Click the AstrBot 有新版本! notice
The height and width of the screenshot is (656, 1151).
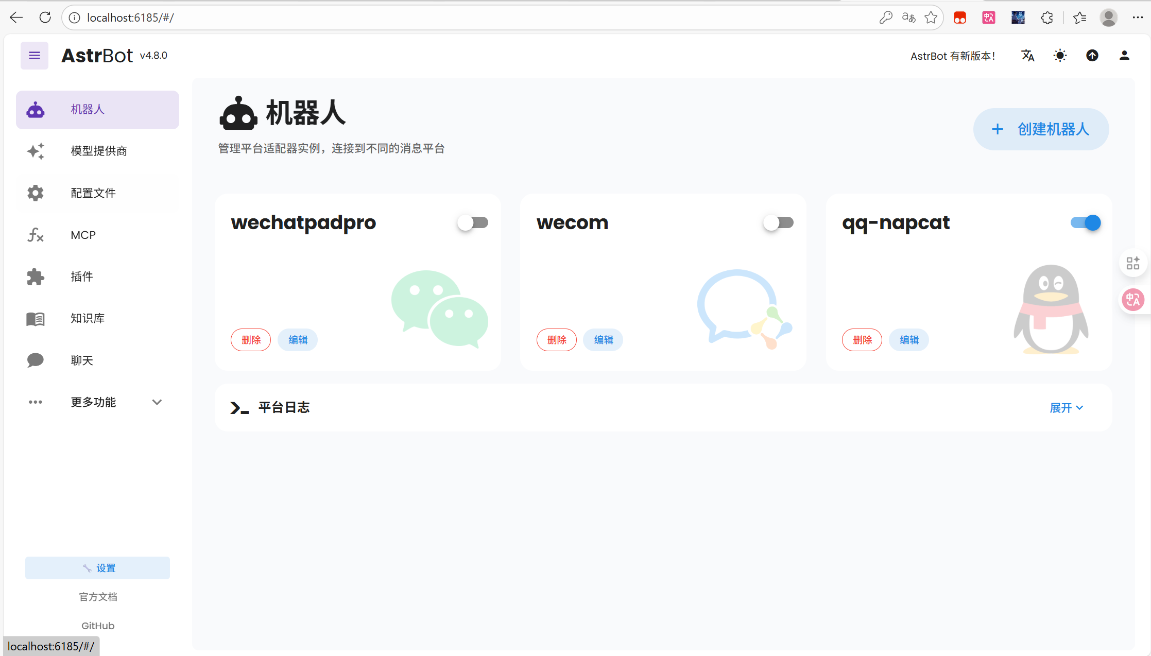[953, 56]
